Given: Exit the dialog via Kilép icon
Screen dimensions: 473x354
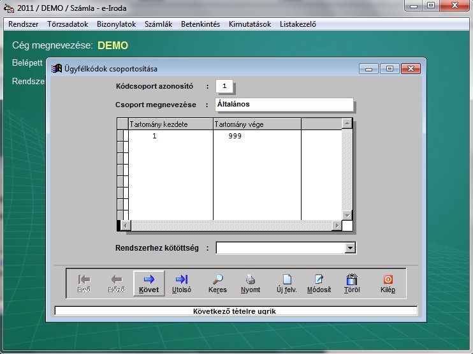Looking at the screenshot, I should point(388,283).
